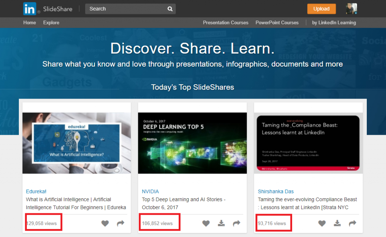
Task: Download the NVIDIA Deep Learning presentation
Action: 221,223
